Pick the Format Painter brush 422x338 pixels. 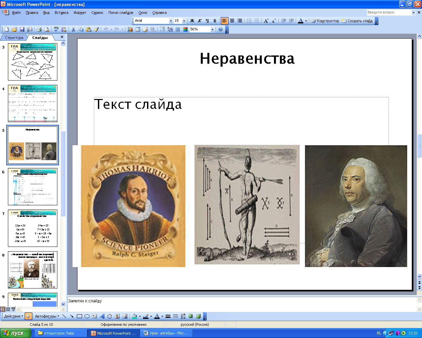[96, 29]
